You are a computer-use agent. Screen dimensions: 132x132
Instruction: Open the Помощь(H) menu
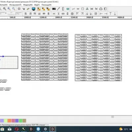point(47,5)
